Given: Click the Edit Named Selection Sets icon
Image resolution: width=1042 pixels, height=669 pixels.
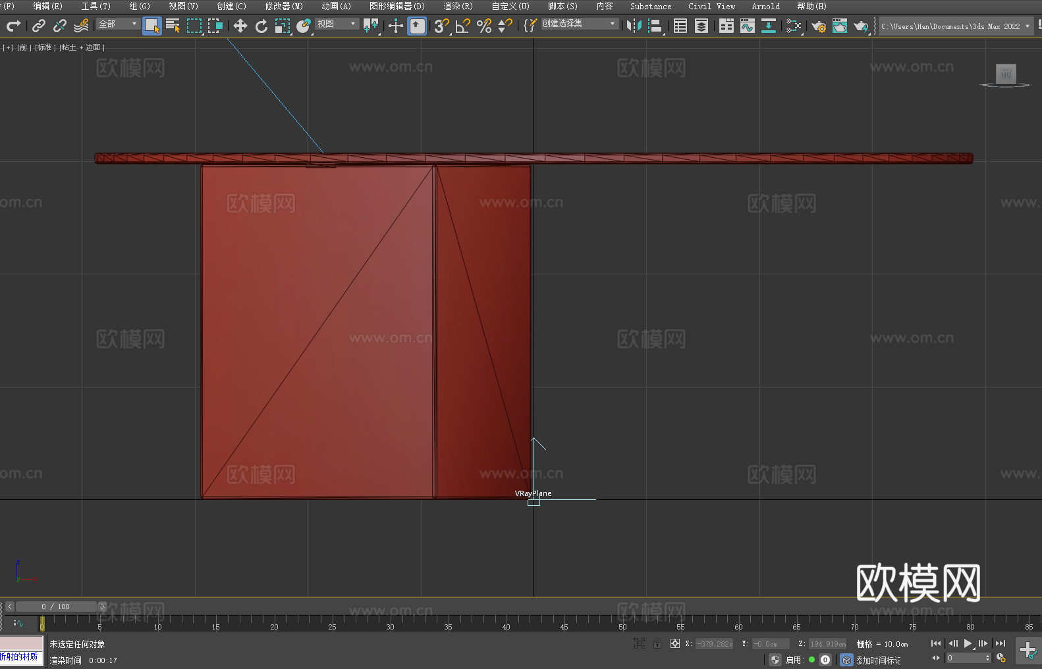Looking at the screenshot, I should [530, 26].
